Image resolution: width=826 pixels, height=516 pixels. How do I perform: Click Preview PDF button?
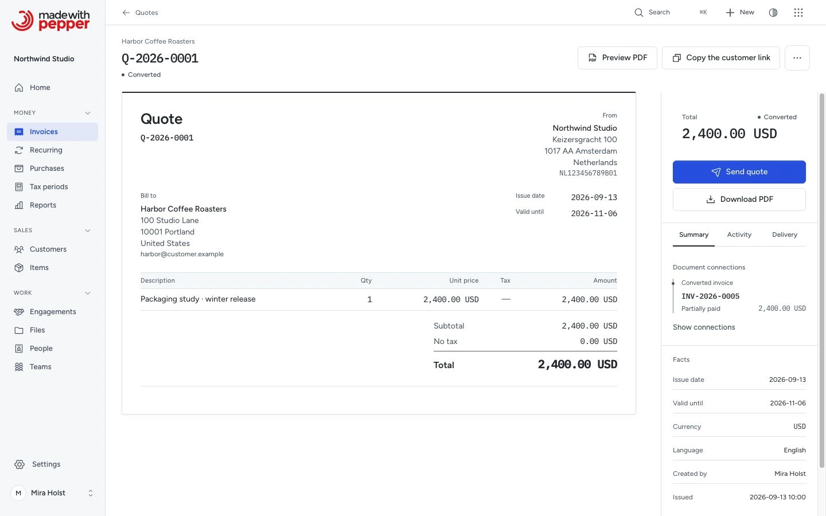click(617, 58)
